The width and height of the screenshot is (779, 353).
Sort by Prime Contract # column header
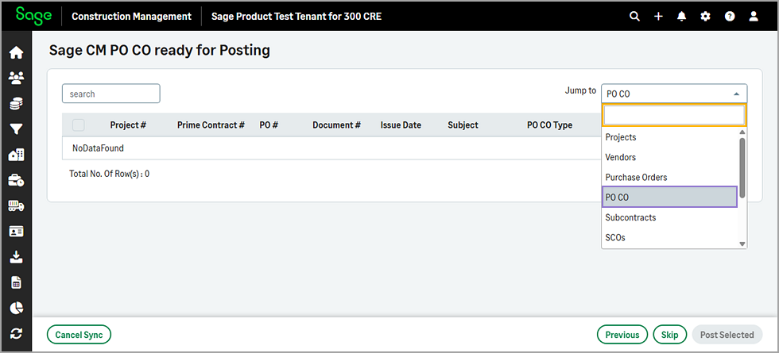(x=211, y=125)
